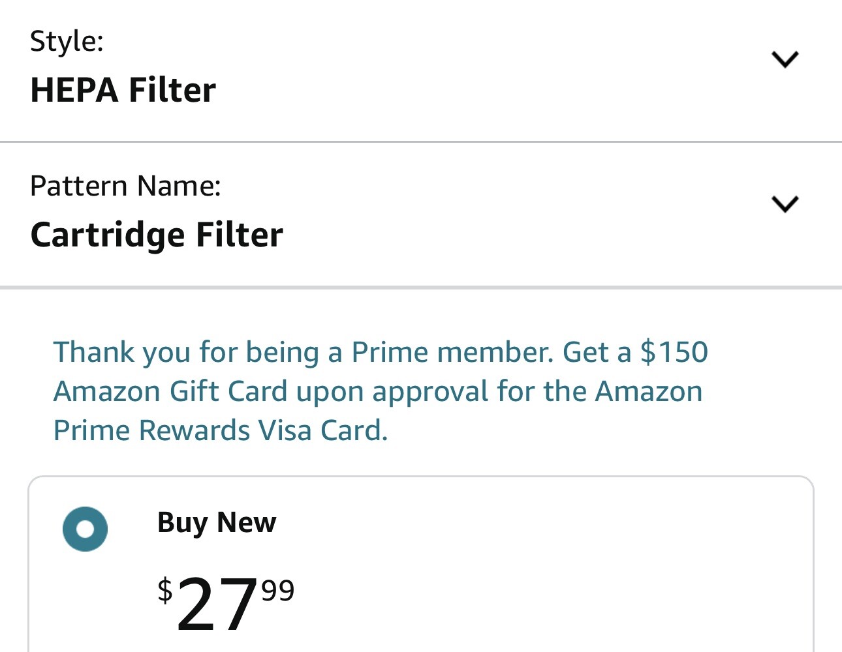Tap the "Style:" label

(67, 41)
